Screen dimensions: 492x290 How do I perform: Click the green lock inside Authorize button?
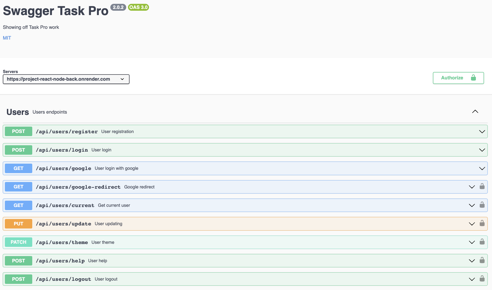click(x=473, y=78)
